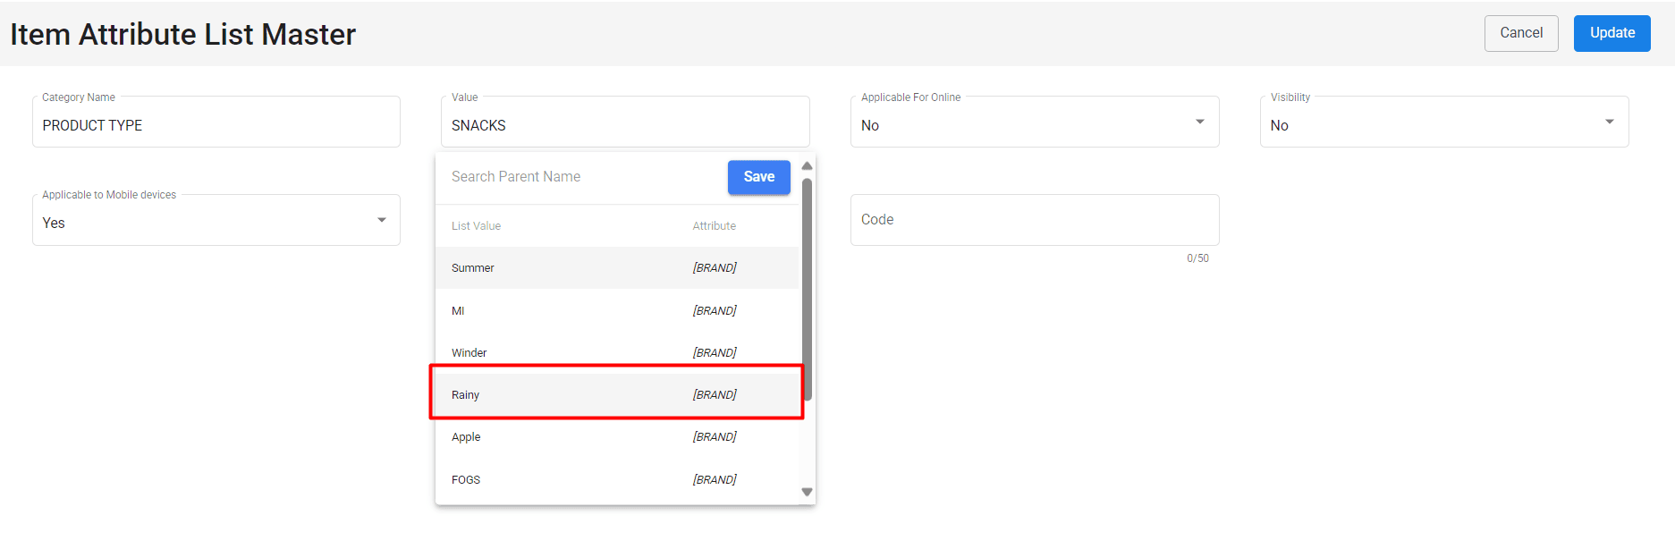Focus the Search Parent Name field

(x=581, y=177)
